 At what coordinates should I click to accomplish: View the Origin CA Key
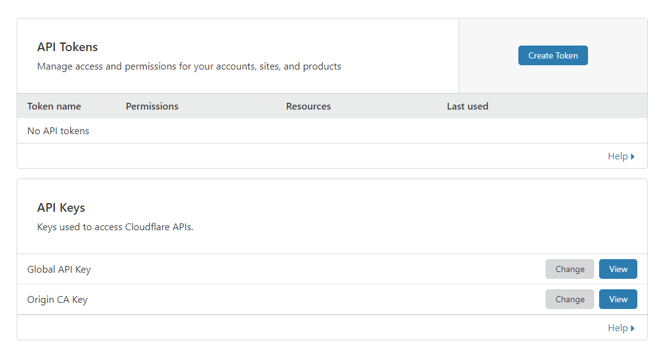tap(618, 299)
